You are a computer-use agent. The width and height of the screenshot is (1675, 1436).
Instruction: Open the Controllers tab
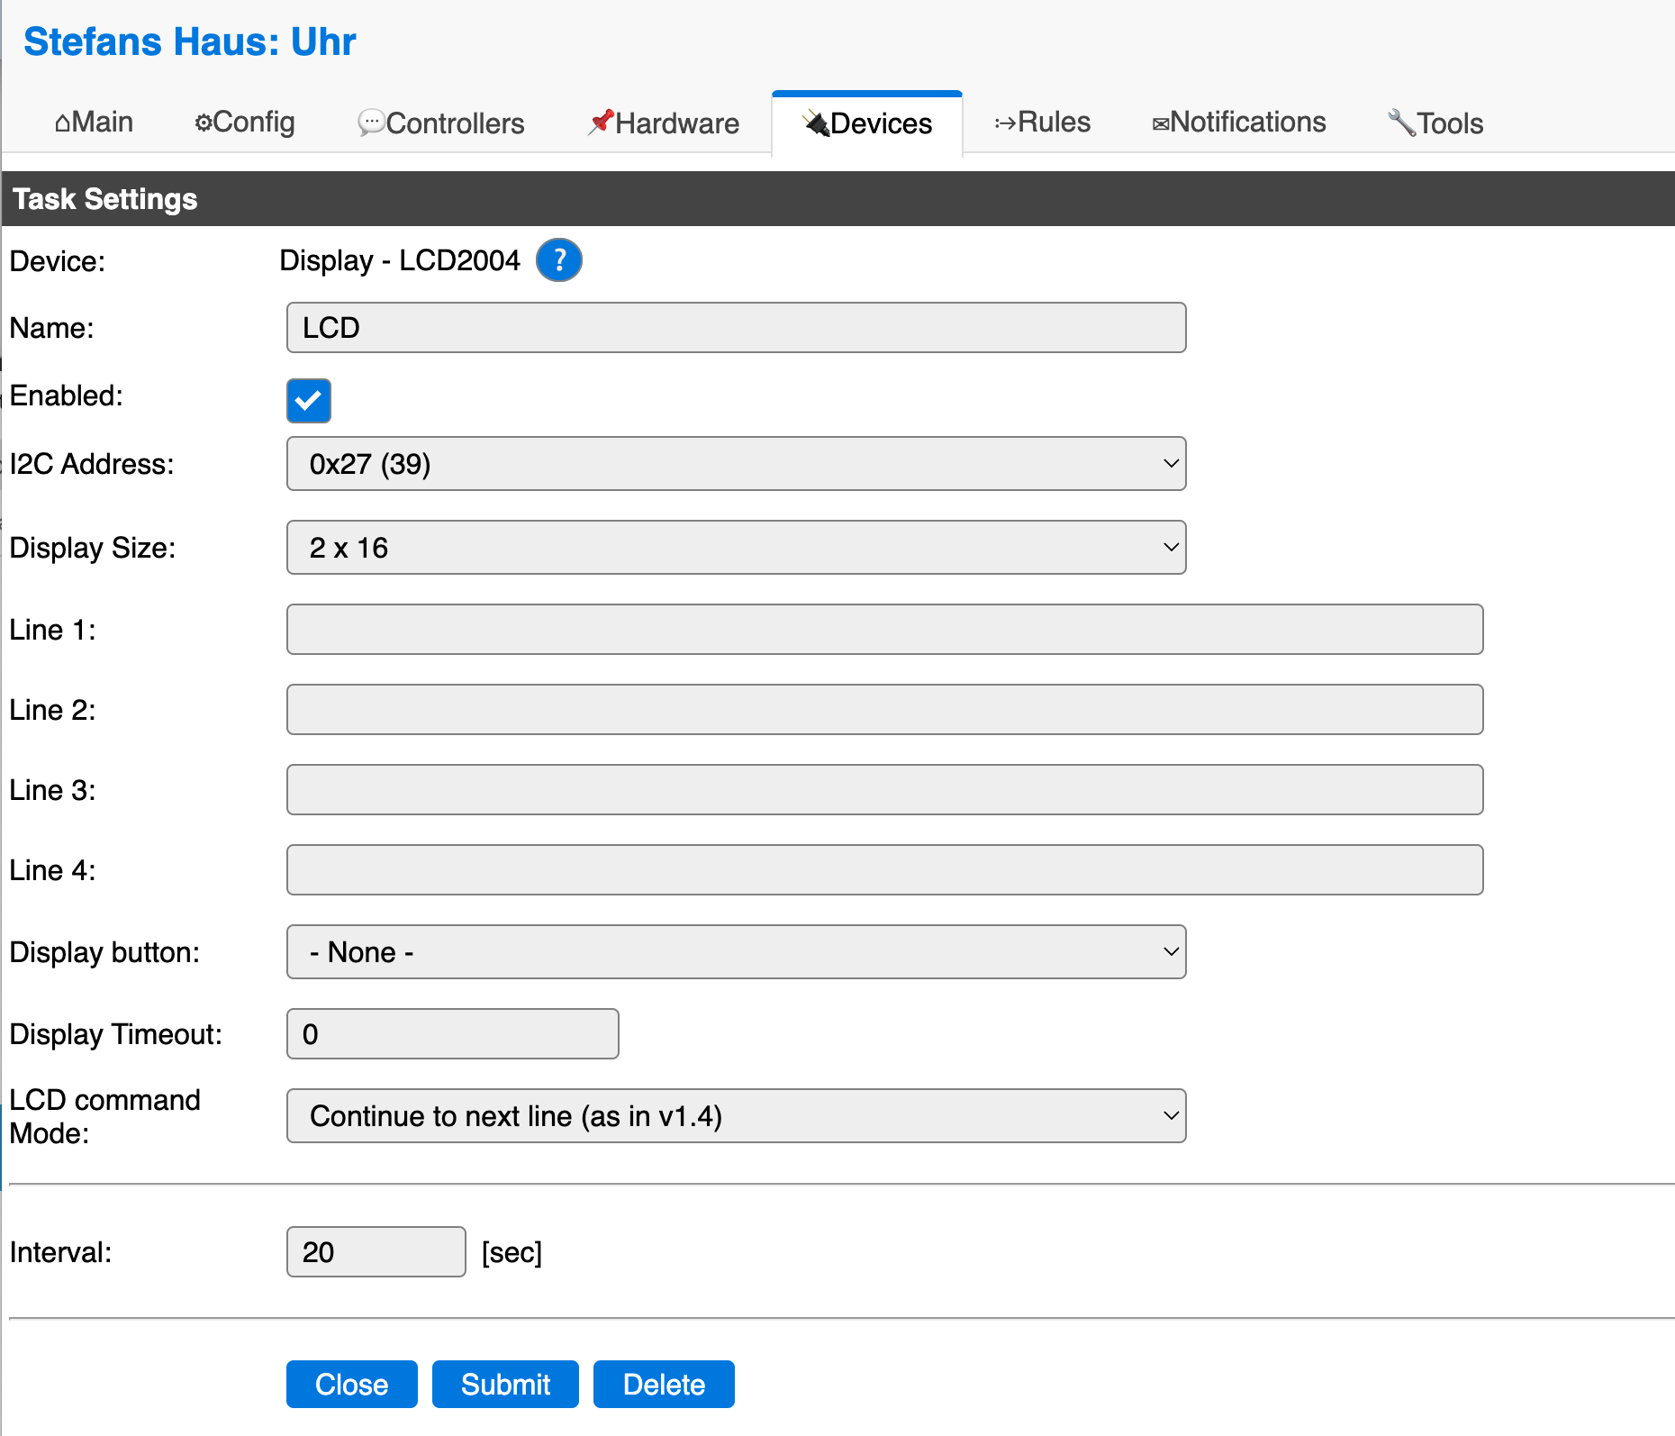[441, 123]
